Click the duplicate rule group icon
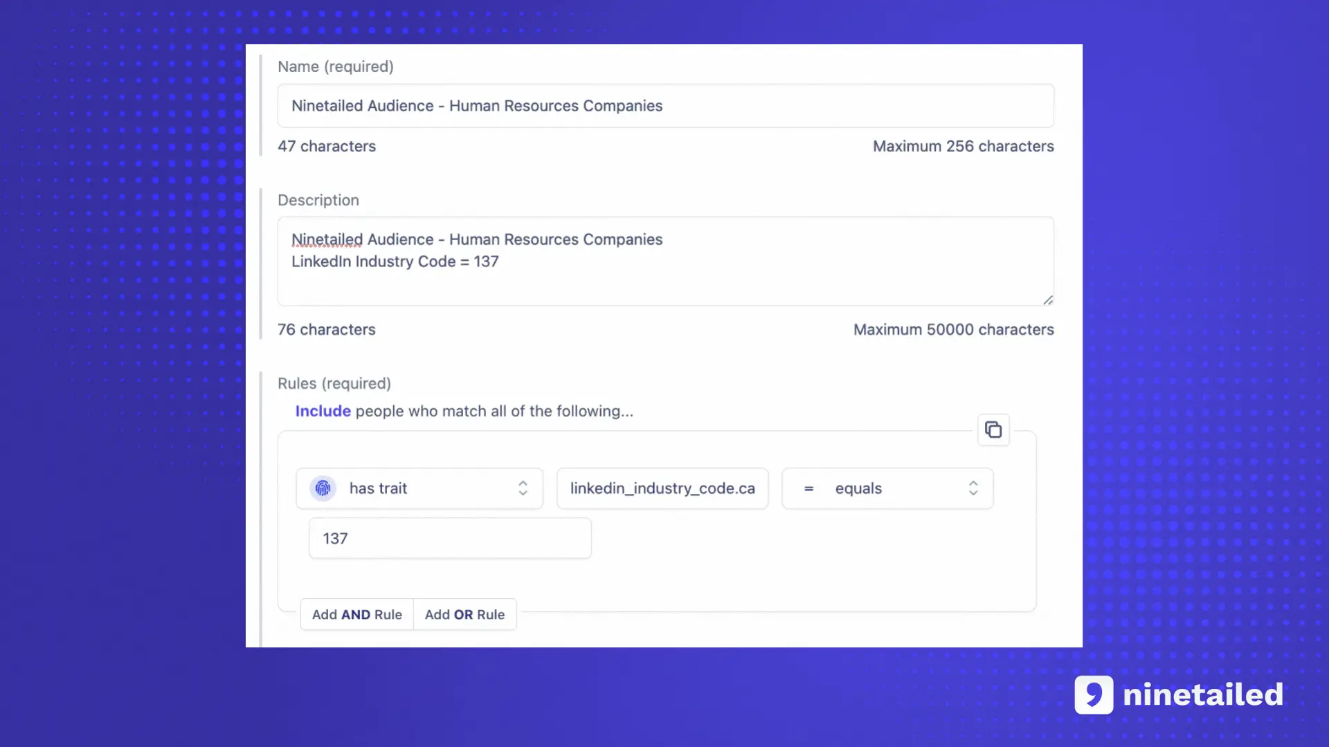Viewport: 1329px width, 747px height. [993, 430]
